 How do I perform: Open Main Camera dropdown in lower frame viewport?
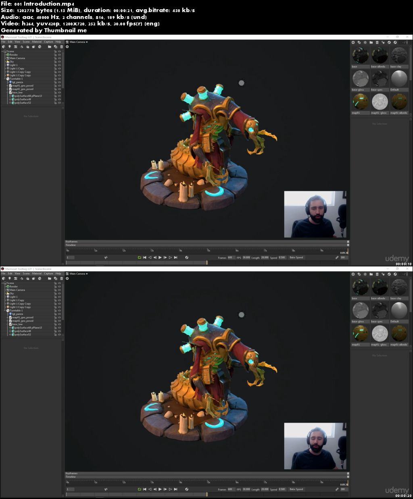point(77,274)
